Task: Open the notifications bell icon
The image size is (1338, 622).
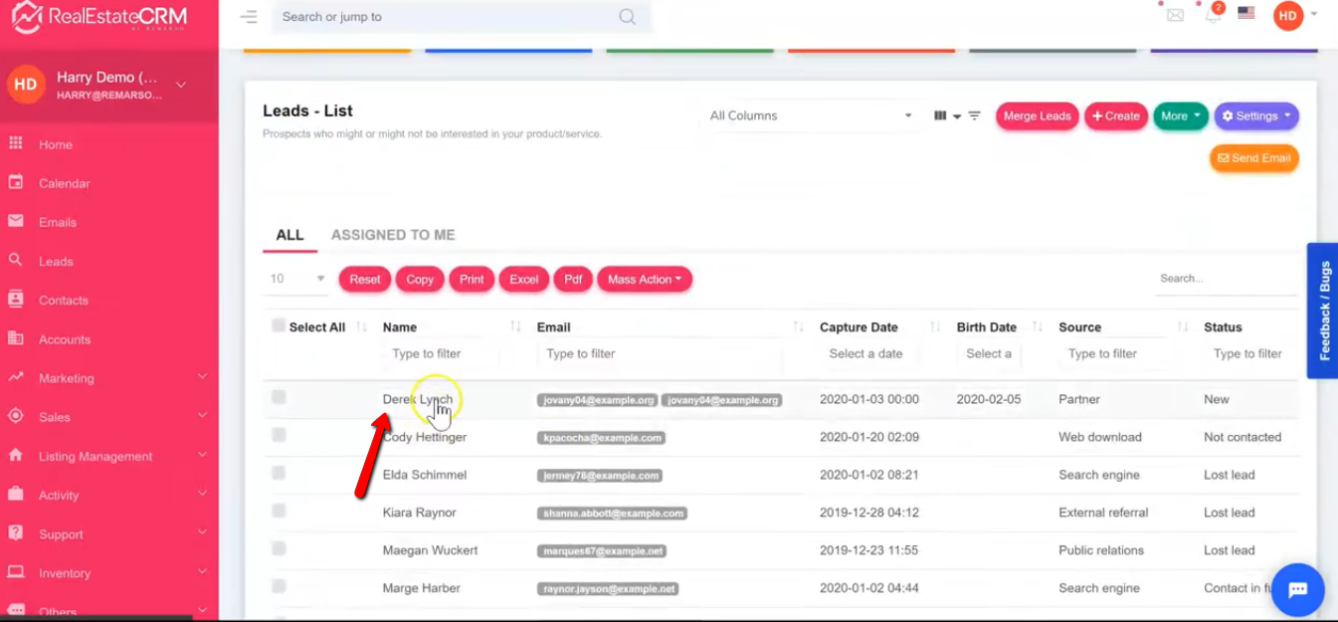Action: pos(1213,15)
